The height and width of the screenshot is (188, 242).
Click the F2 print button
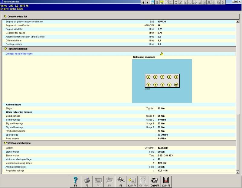pyautogui.click(x=87, y=181)
